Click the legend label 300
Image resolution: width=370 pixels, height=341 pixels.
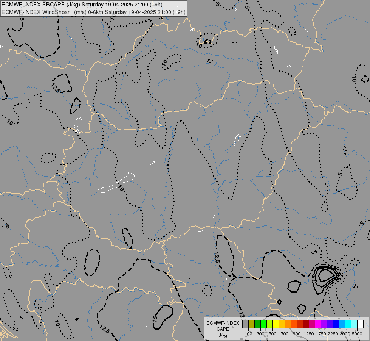[260, 334]
